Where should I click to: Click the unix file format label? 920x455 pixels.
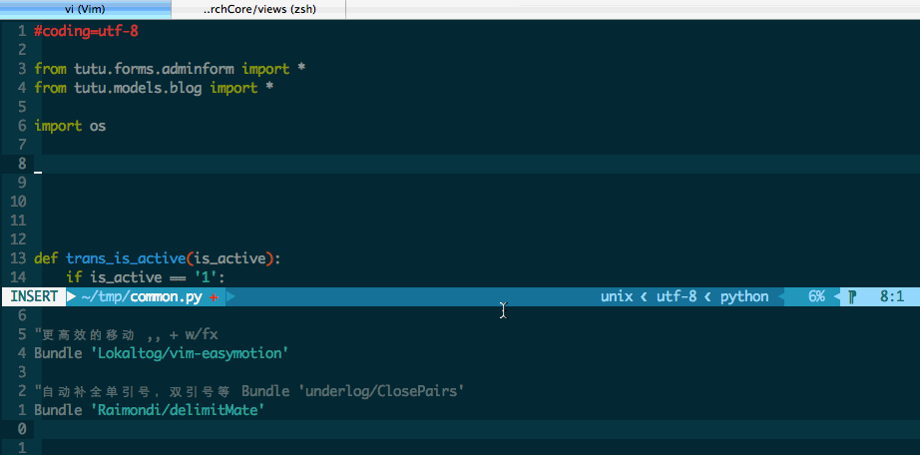617,296
